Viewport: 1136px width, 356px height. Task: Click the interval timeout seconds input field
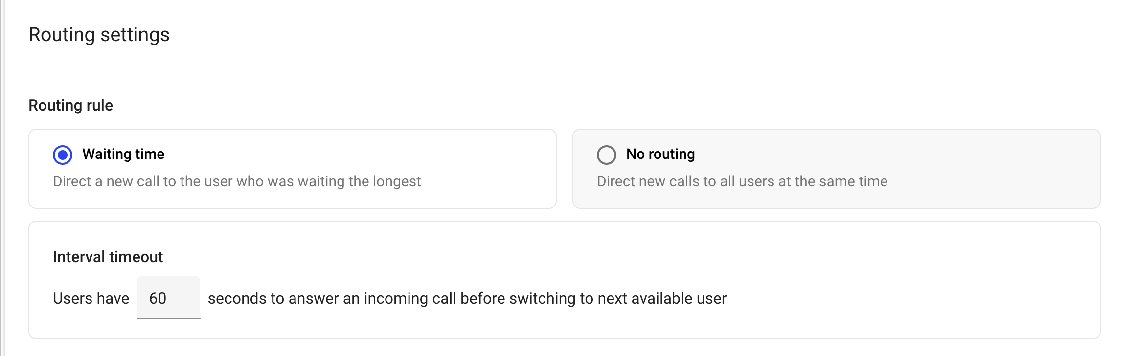(169, 298)
